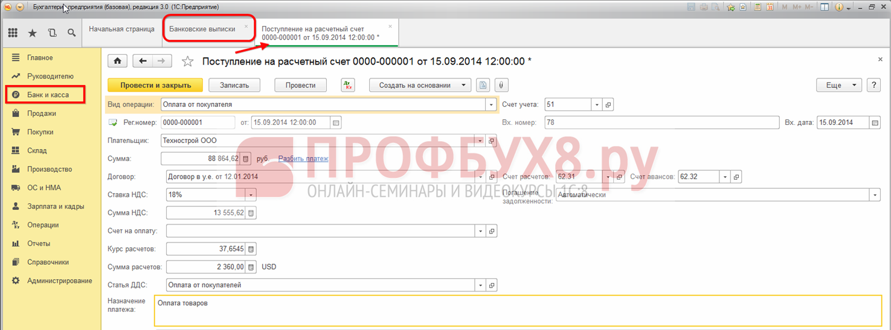The height and width of the screenshot is (330, 891).
Task: Click add-to-favorites star in title bar
Action: click(x=731, y=7)
